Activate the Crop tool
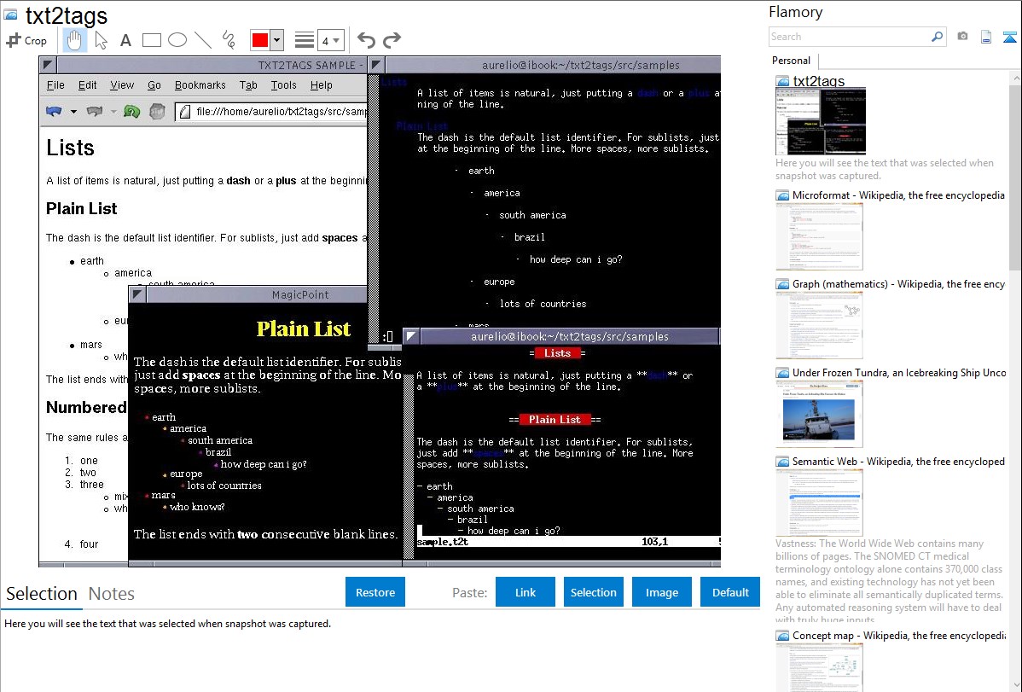Viewport: 1022px width, 692px height. (x=26, y=40)
